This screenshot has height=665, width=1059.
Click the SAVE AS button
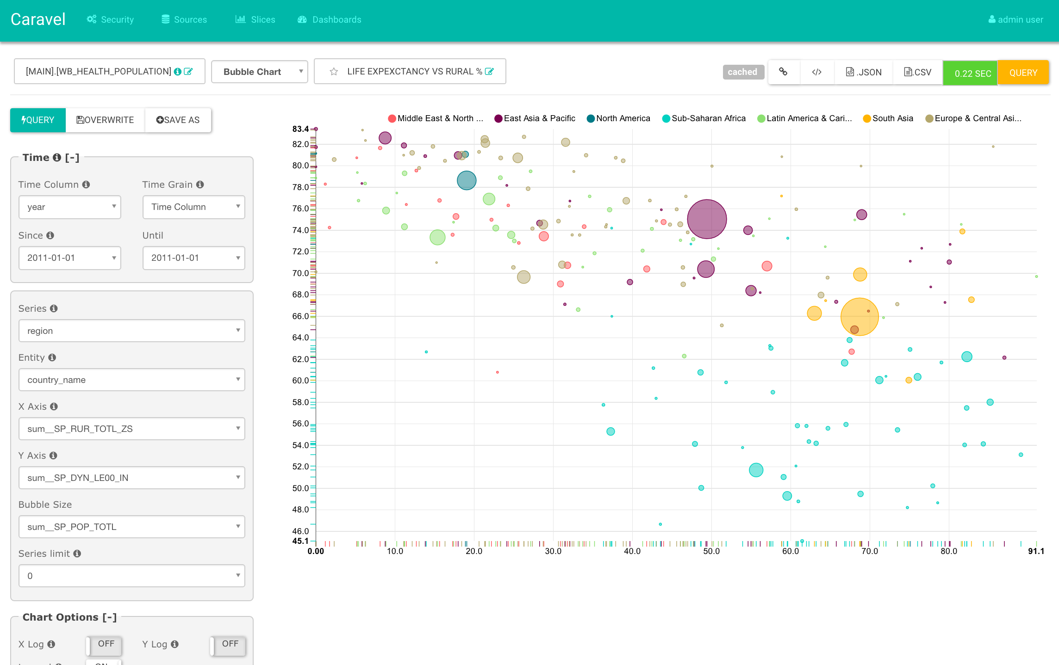click(x=178, y=120)
